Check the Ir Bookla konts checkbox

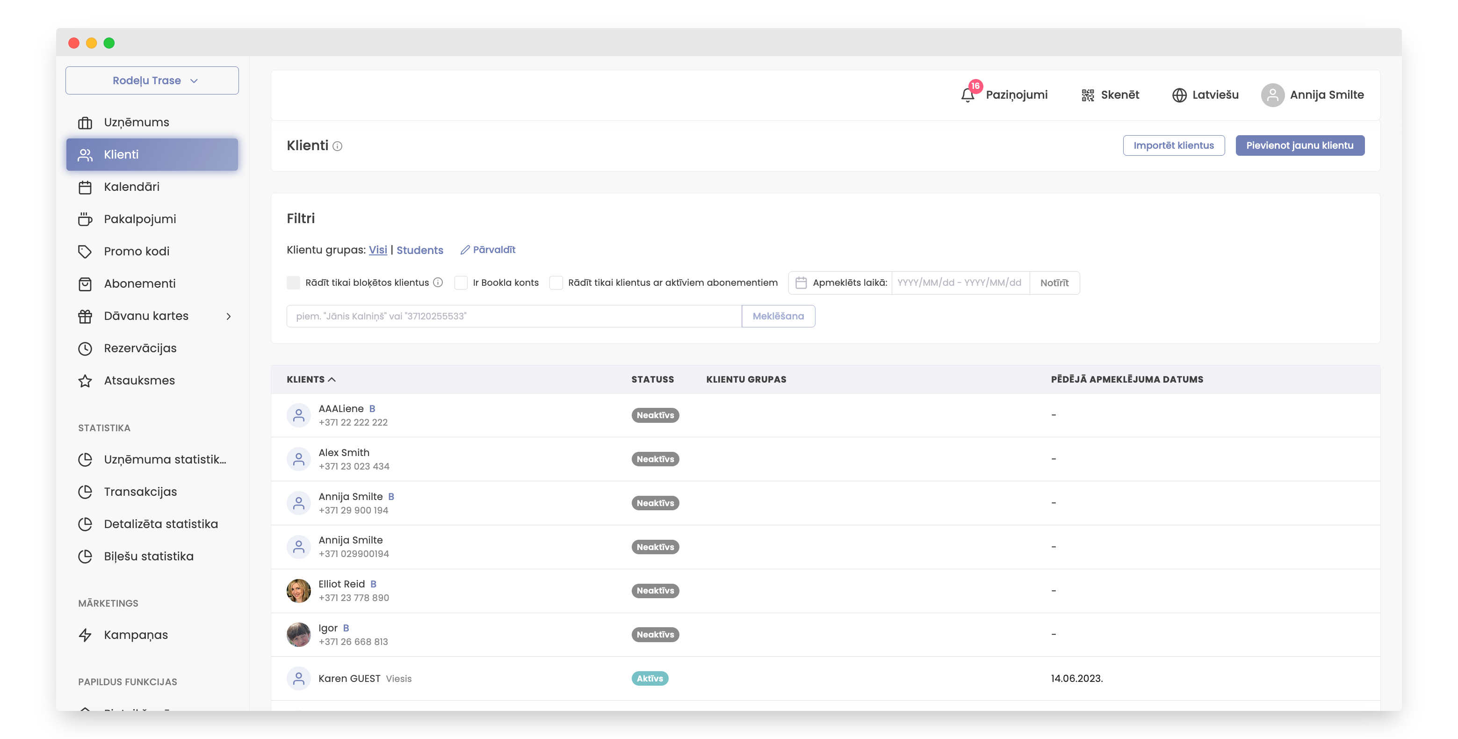461,283
